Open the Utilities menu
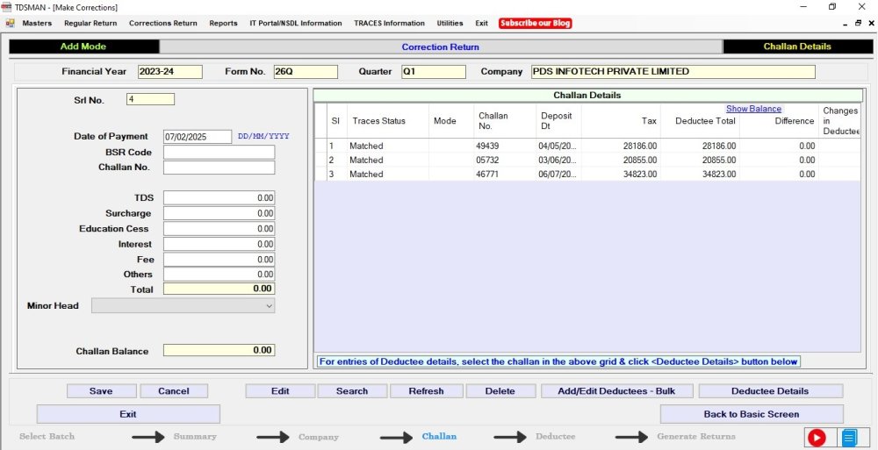Image resolution: width=878 pixels, height=450 pixels. pos(450,24)
